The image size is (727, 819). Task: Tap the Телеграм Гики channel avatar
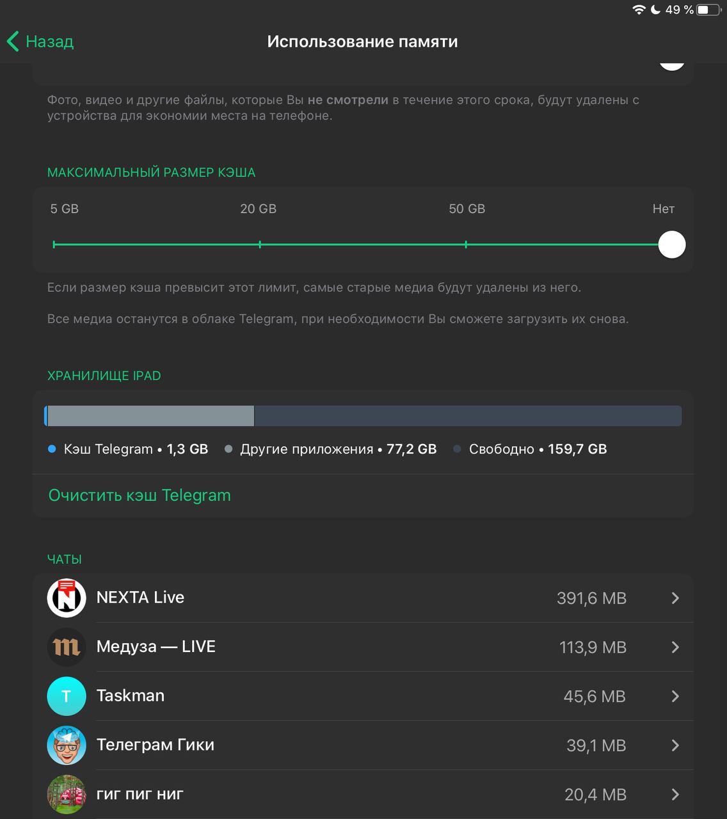pos(67,745)
